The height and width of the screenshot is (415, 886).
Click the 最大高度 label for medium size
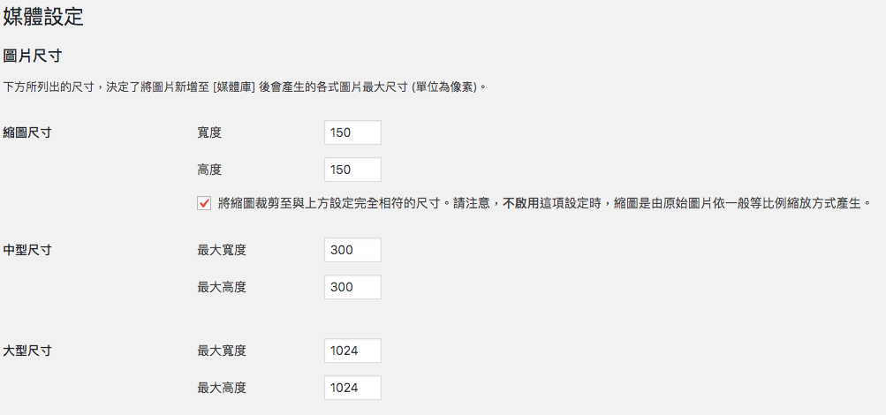point(222,287)
